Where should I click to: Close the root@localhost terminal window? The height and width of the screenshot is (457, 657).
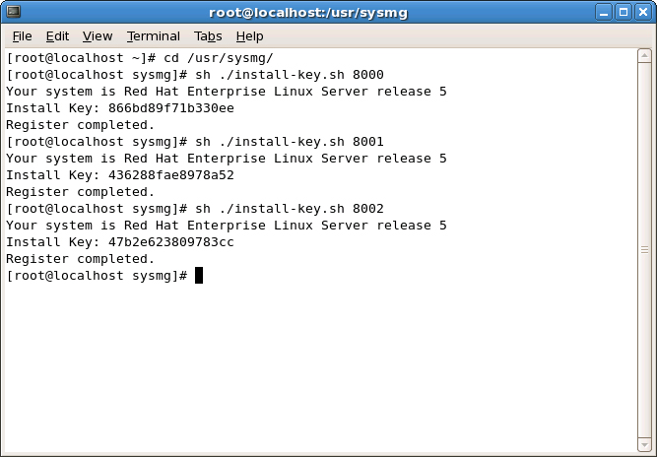click(x=643, y=12)
